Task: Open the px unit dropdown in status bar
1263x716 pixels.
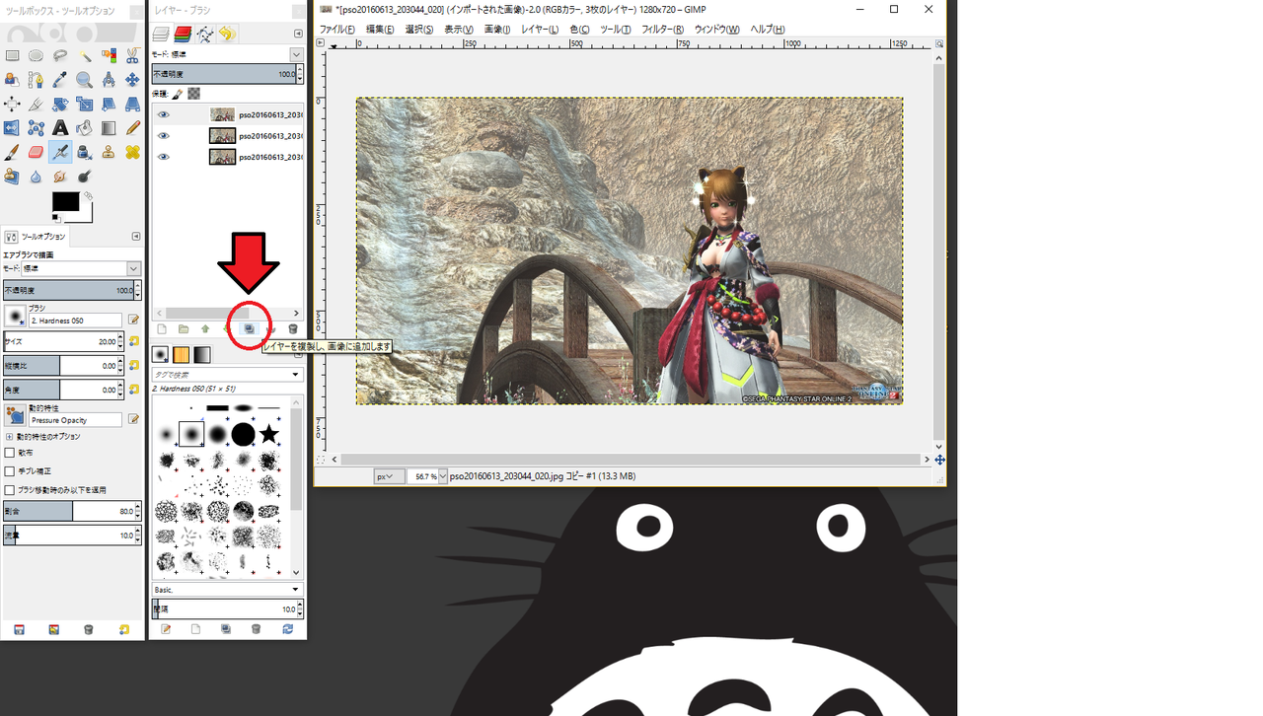Action: (x=389, y=476)
